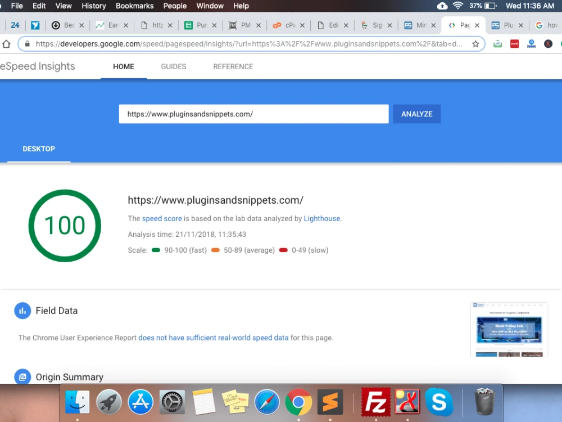Follow the 'speed score' link
Screen dimensions: 562x422
162,218
